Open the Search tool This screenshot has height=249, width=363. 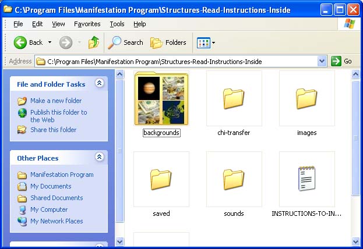[126, 42]
